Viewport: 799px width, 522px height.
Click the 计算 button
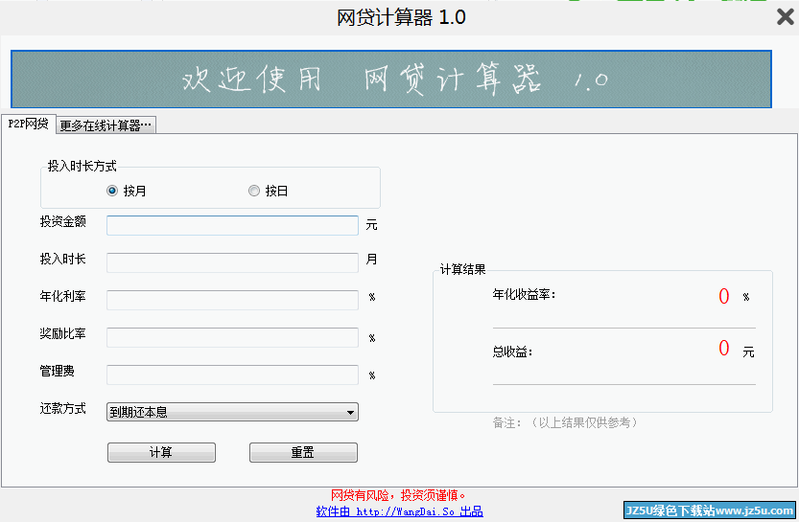161,452
